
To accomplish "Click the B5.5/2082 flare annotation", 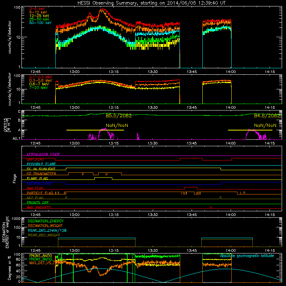I will tap(119, 115).
